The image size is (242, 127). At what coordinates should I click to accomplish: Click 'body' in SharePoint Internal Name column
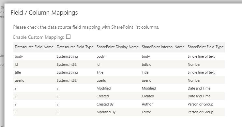pyautogui.click(x=146, y=56)
